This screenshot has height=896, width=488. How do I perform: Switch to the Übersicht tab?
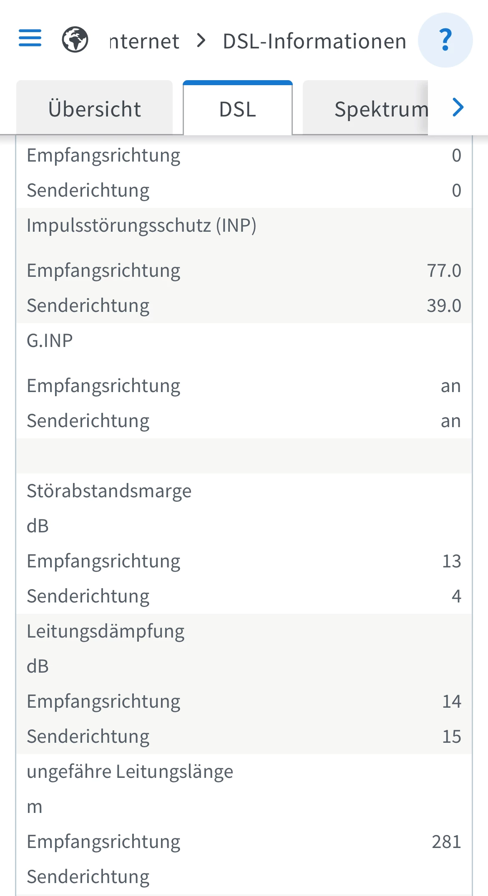pyautogui.click(x=95, y=109)
